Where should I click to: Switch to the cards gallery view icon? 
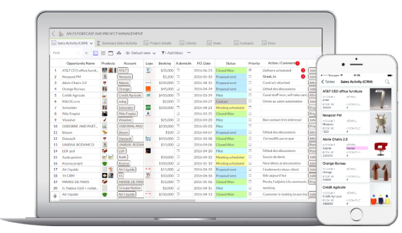[x=103, y=53]
